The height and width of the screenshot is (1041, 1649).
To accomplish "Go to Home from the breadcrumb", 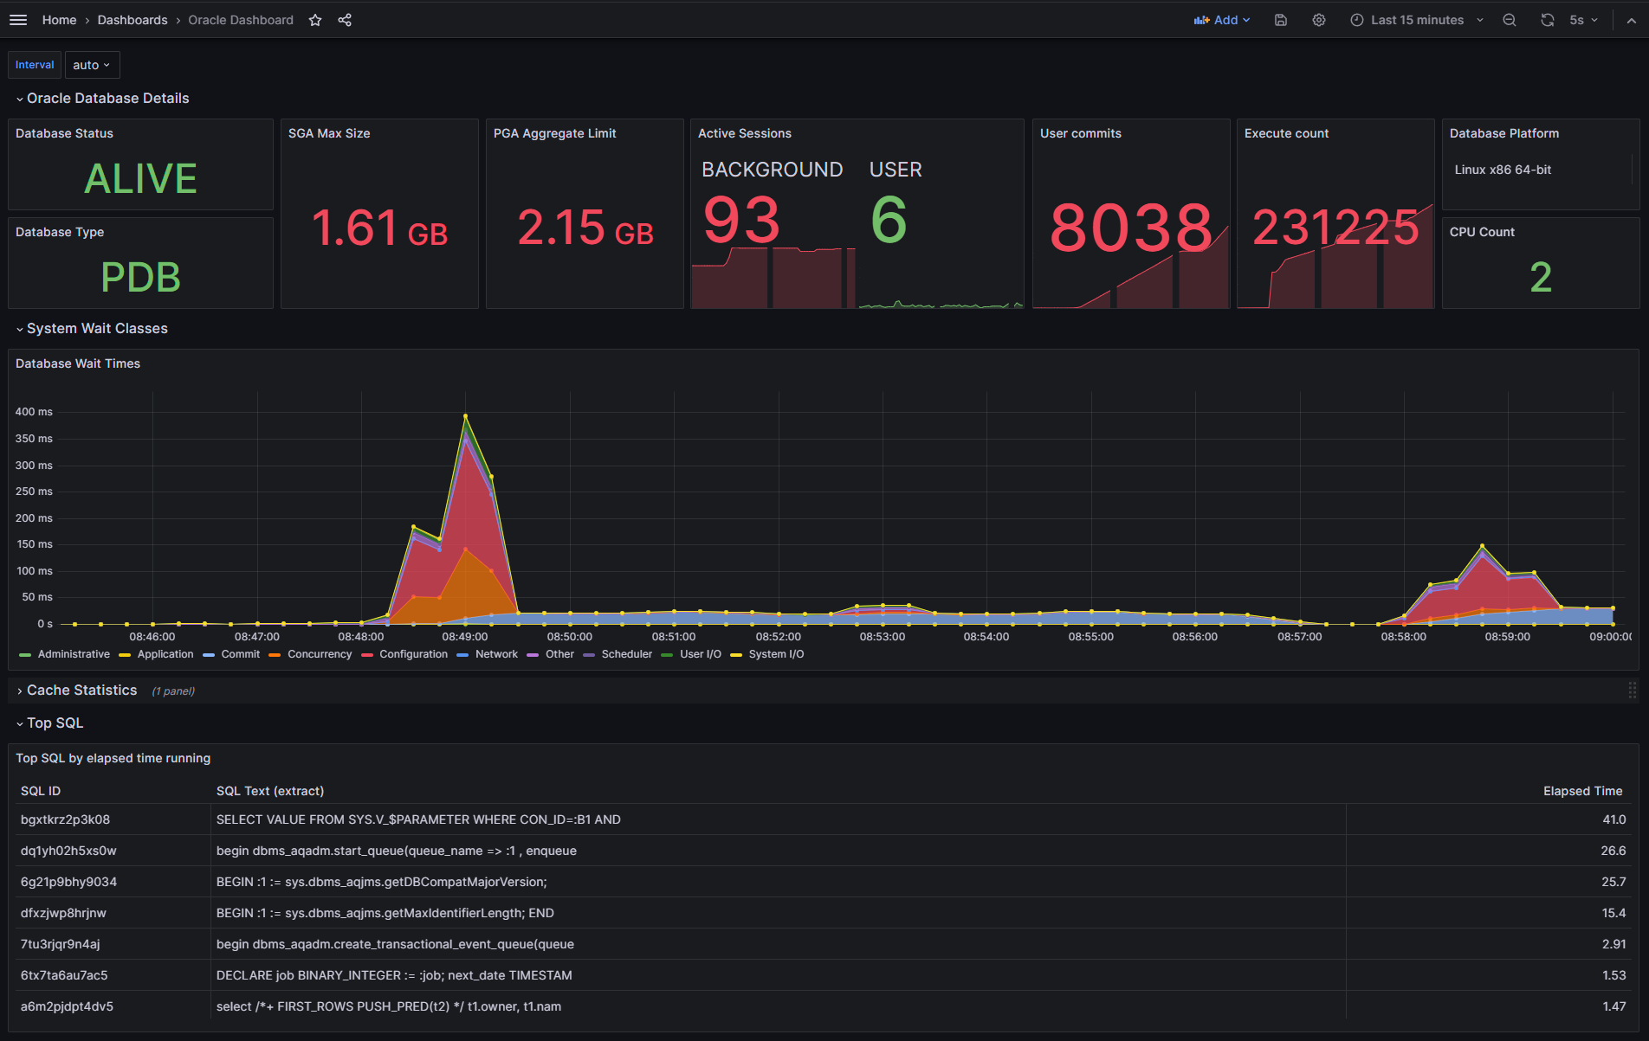I will pyautogui.click(x=58, y=20).
